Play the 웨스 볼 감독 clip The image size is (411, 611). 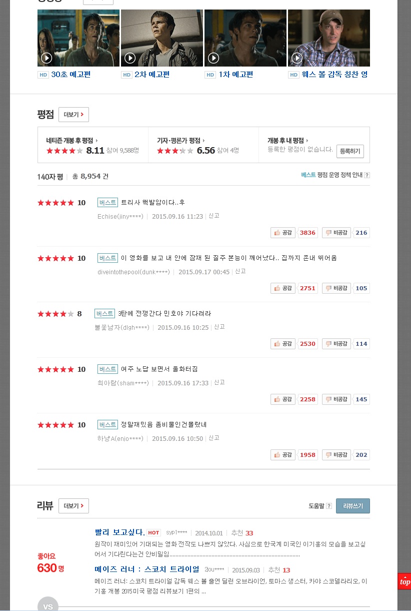tap(329, 38)
